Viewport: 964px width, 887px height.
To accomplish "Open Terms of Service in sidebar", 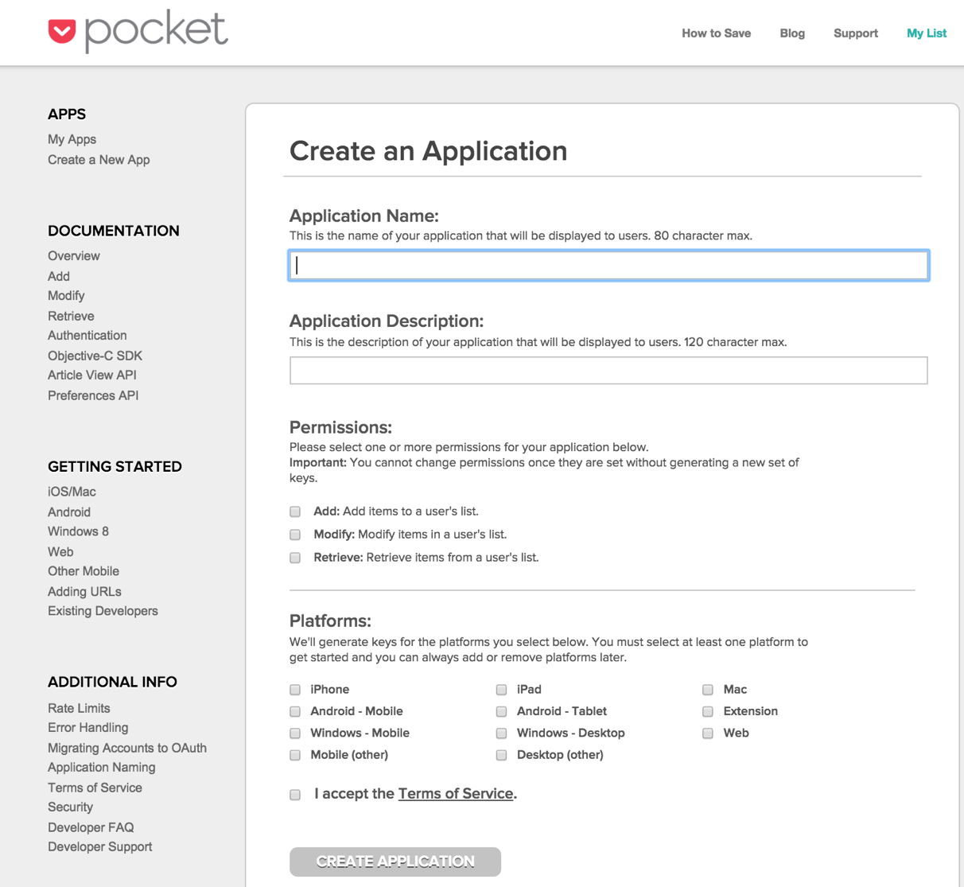I will click(x=95, y=788).
